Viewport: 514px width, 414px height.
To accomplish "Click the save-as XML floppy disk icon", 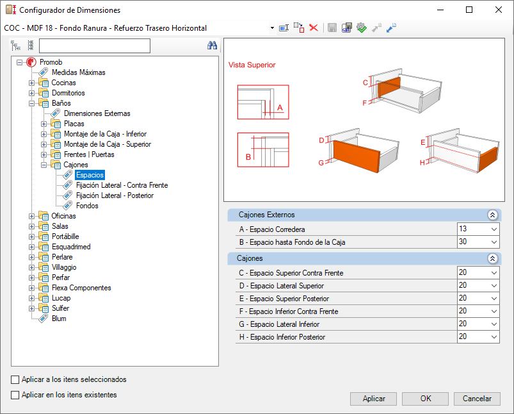I will [x=347, y=28].
